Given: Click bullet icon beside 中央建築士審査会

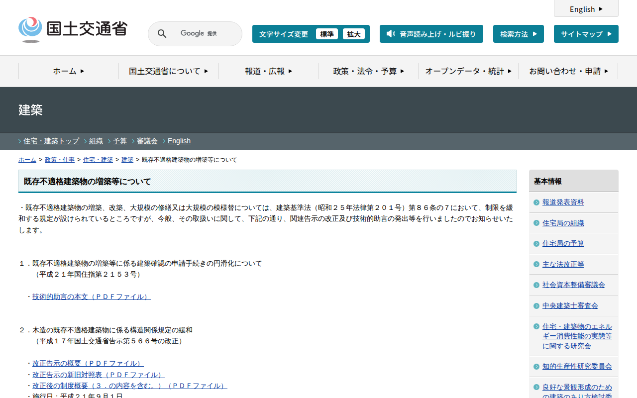Looking at the screenshot, I should coord(536,306).
